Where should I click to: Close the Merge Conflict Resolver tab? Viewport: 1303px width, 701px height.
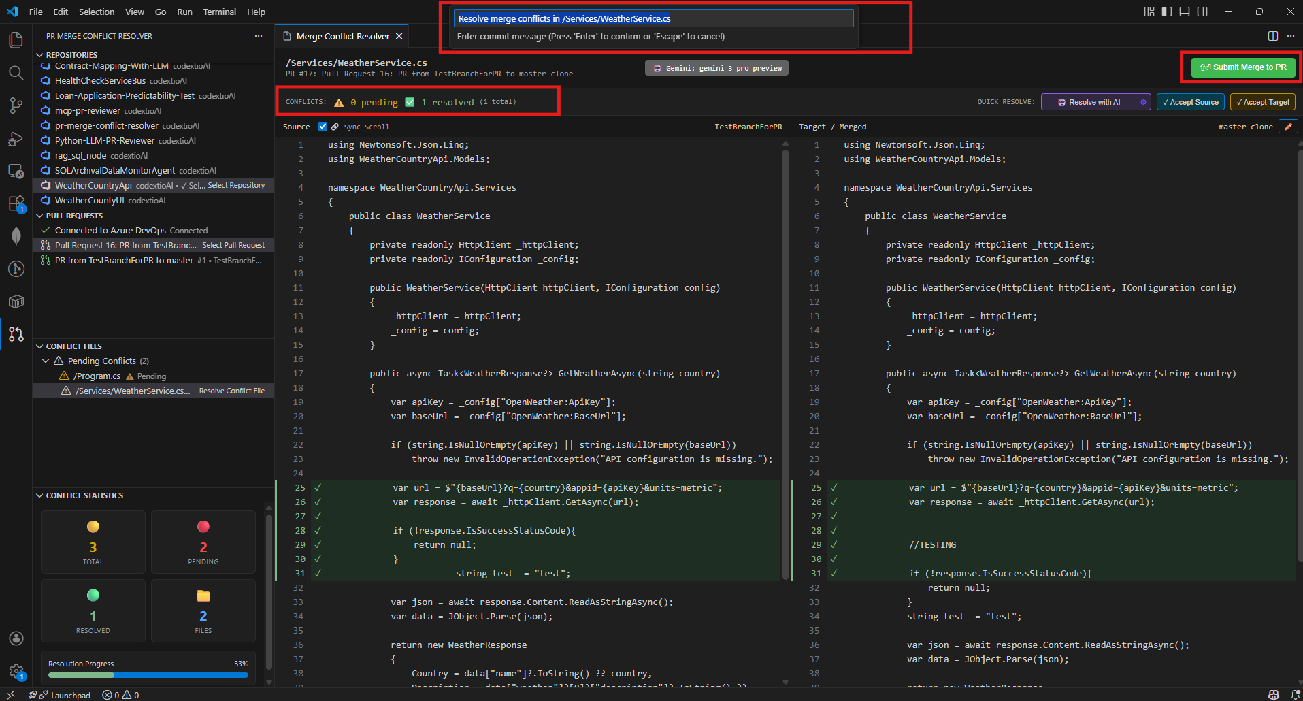[x=399, y=36]
